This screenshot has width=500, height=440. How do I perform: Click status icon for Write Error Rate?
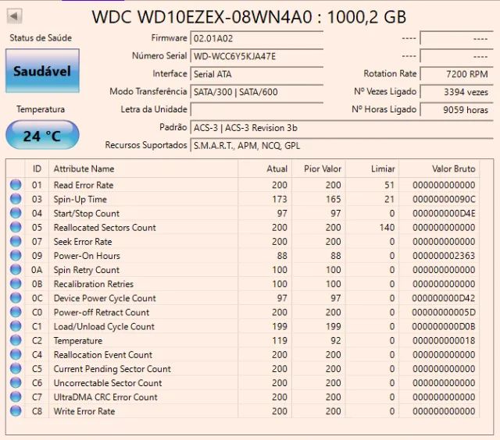click(x=16, y=411)
